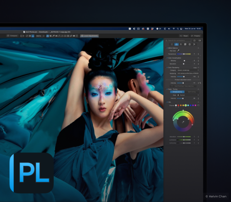Toggle Color Accentuation correction on/off dot
Image resolution: width=231 pixels, height=202 pixels.
click(167, 58)
